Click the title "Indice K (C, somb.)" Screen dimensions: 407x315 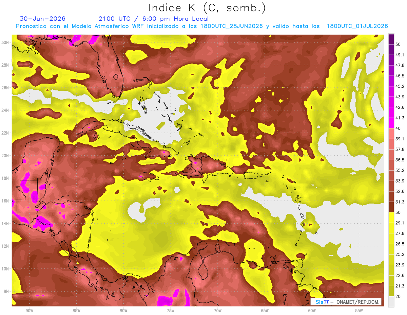click(207, 8)
